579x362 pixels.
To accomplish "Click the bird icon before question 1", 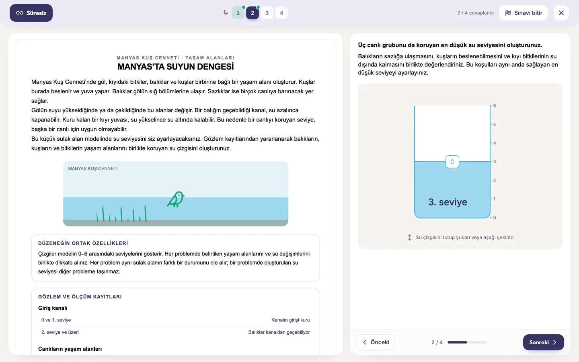I will pyautogui.click(x=226, y=13).
